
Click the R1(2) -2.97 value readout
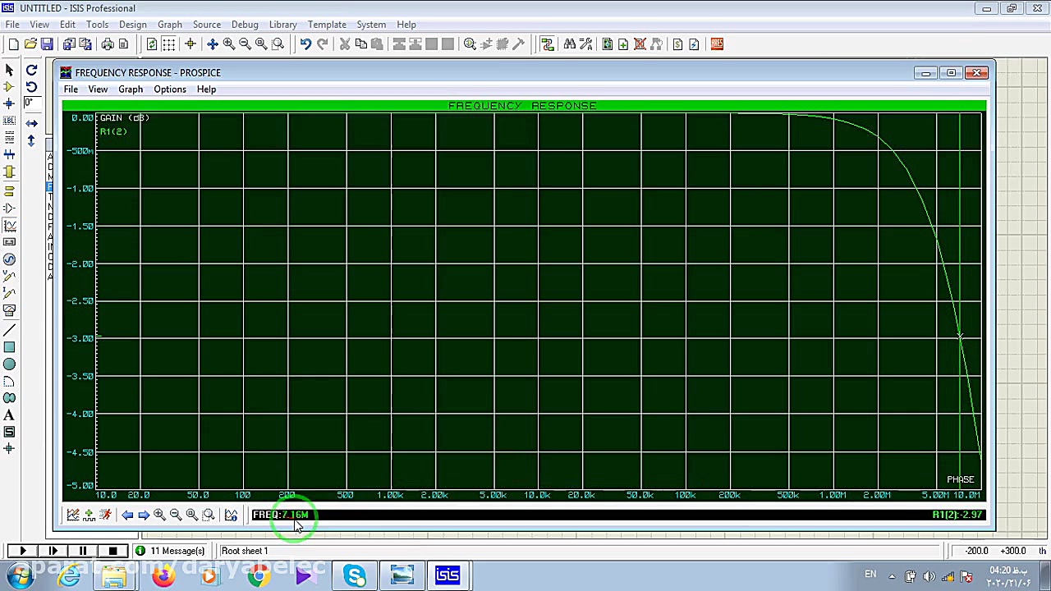957,515
